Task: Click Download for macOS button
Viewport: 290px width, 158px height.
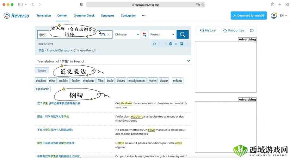Action: (249, 15)
